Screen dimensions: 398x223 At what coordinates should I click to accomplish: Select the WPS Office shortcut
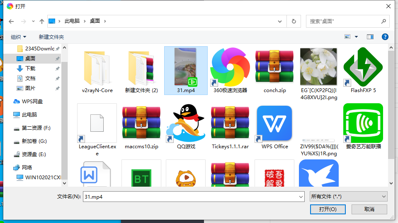pos(274,127)
